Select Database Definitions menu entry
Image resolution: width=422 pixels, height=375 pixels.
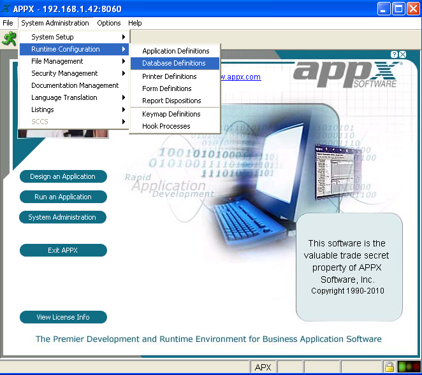coord(174,63)
